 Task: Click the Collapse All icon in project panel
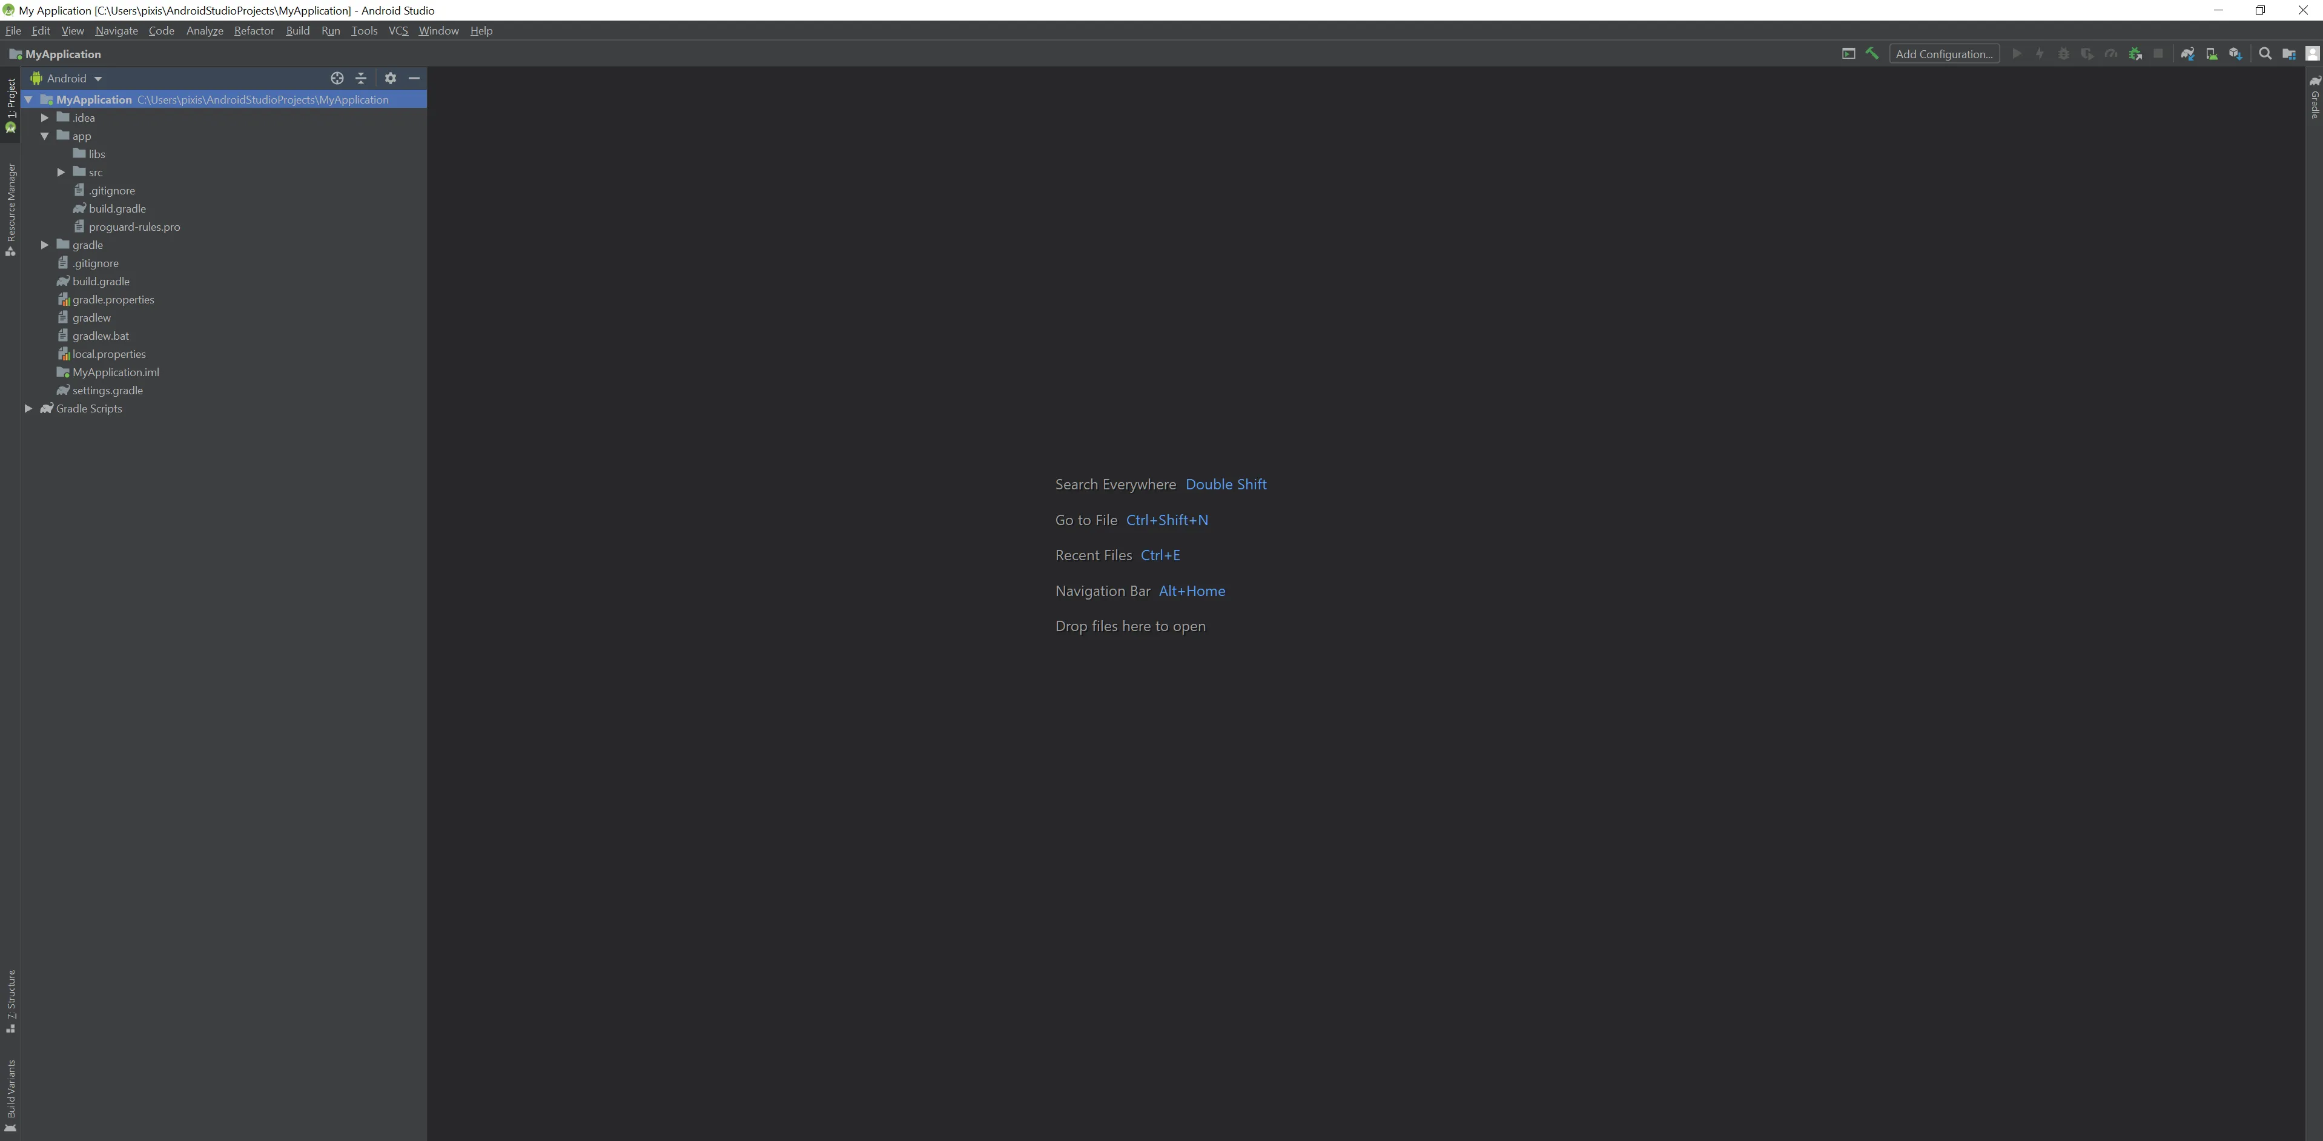pos(361,79)
